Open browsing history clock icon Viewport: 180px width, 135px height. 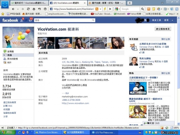(45, 9)
